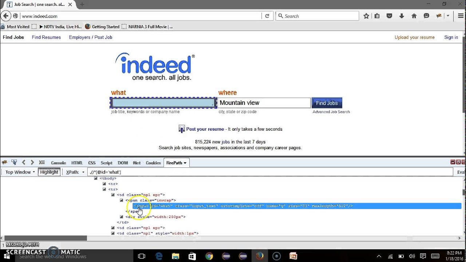Open File Explorer from taskbar
This screenshot has height=262, width=466.
click(x=175, y=256)
